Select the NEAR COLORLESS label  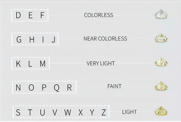[105, 39]
